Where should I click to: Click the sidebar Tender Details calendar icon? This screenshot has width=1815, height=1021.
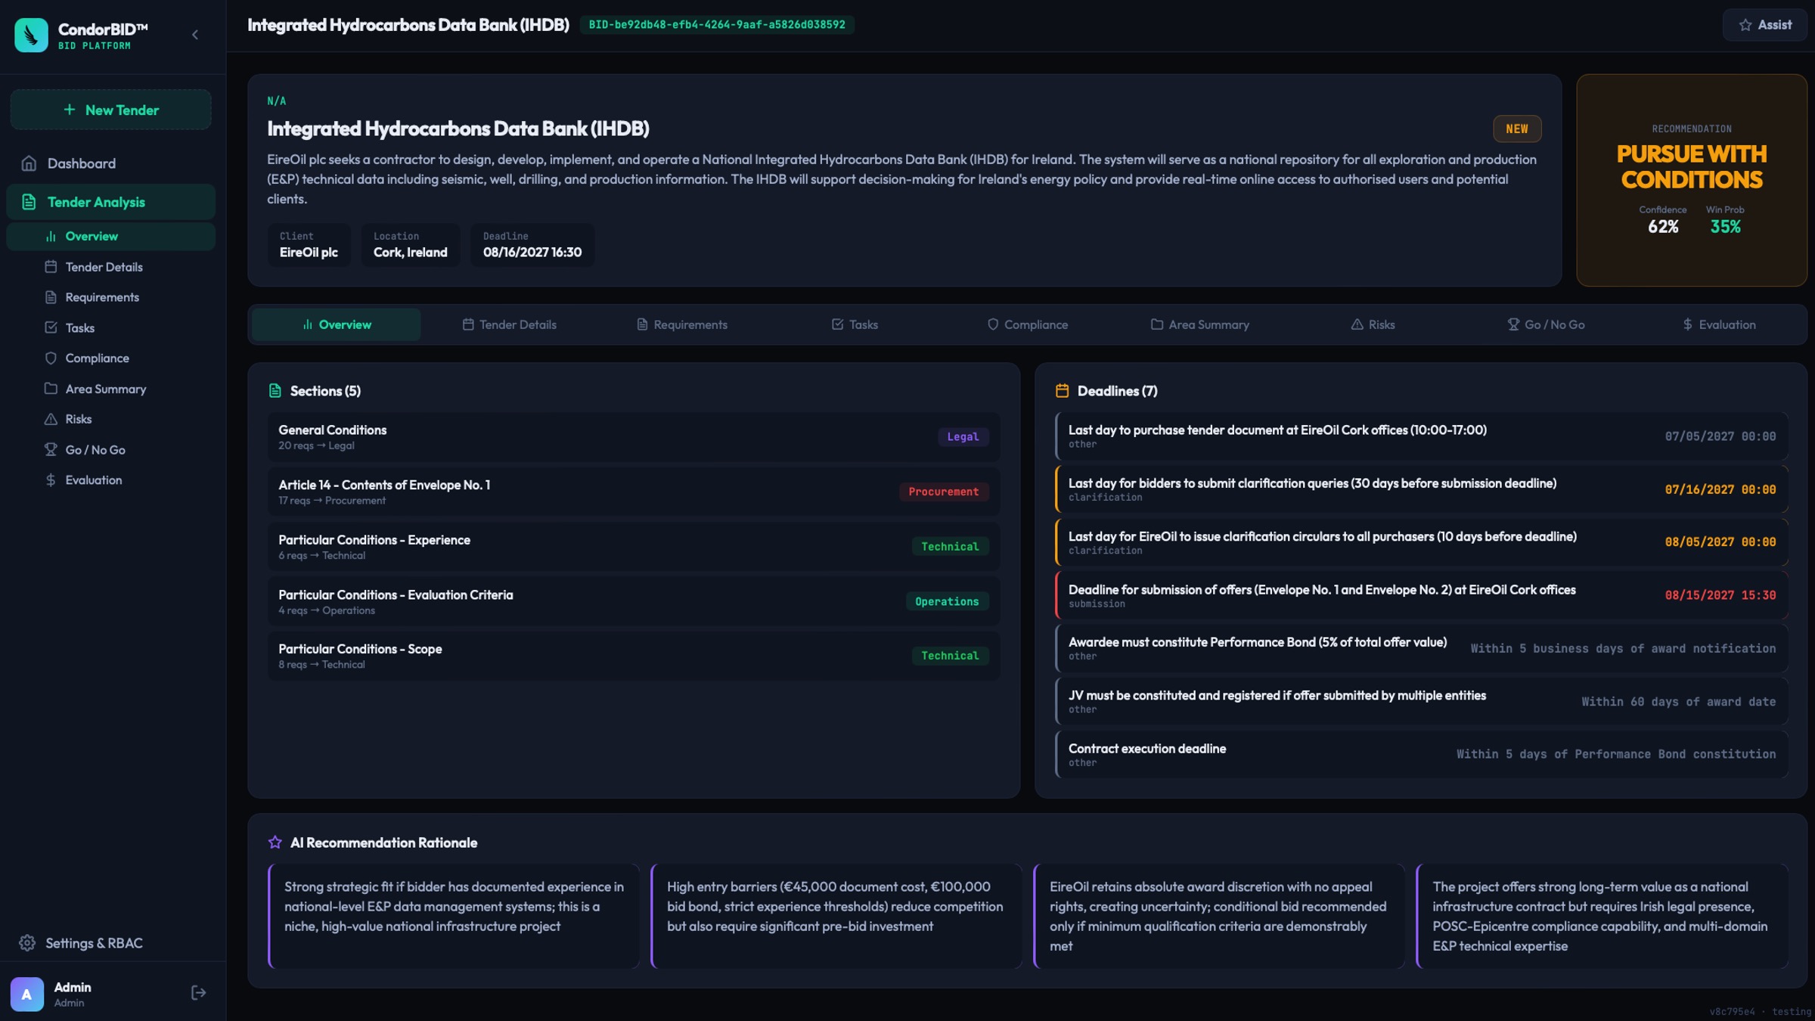(x=51, y=267)
